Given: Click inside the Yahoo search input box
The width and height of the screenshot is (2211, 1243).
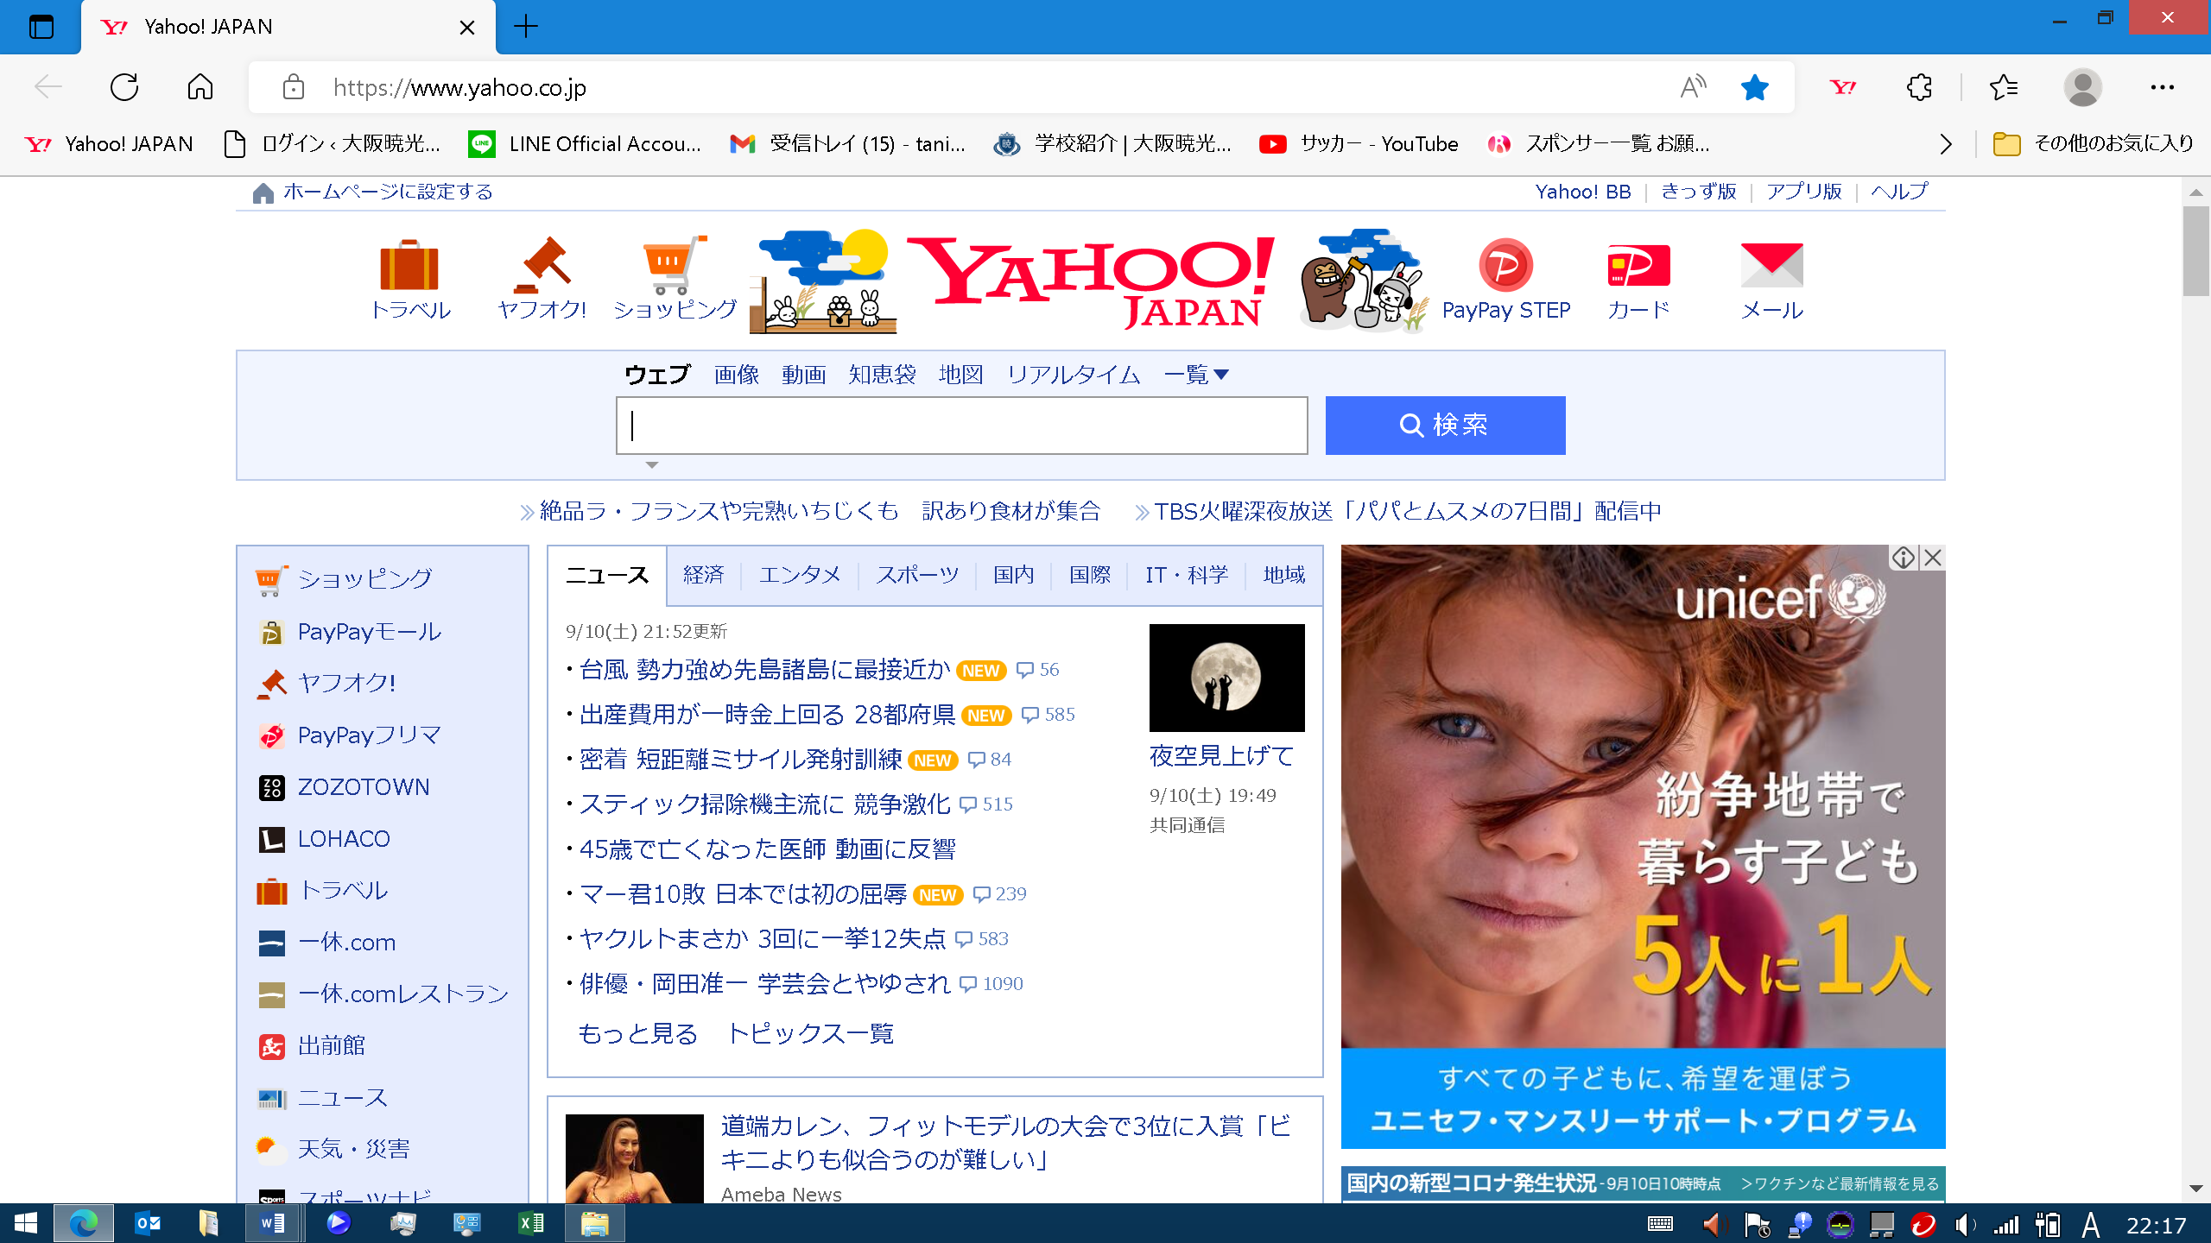Looking at the screenshot, I should [961, 426].
